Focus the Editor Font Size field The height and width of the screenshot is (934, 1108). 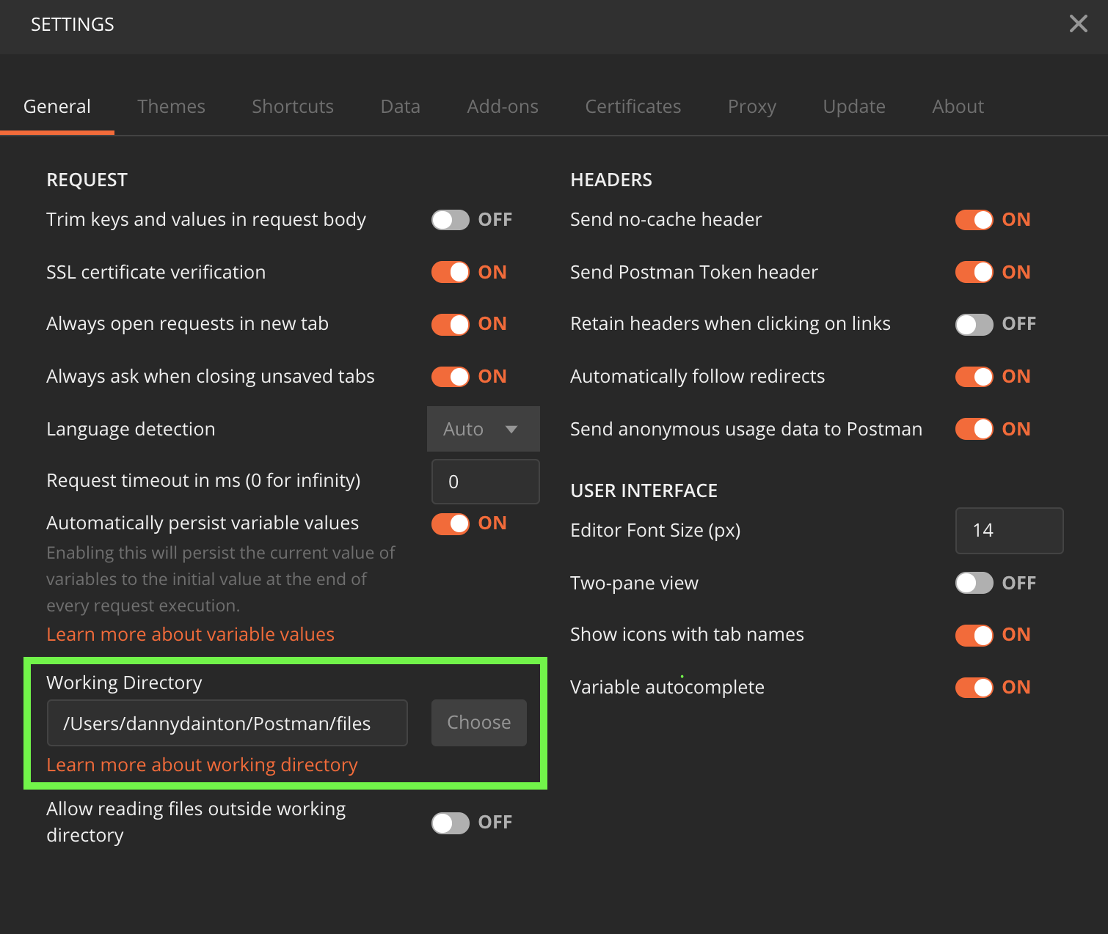(1010, 531)
